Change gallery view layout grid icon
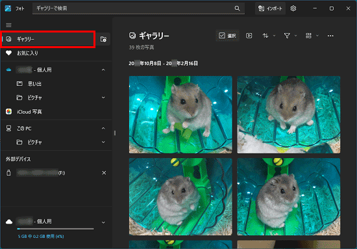Viewport: 357px width, 249px height. 308,36
